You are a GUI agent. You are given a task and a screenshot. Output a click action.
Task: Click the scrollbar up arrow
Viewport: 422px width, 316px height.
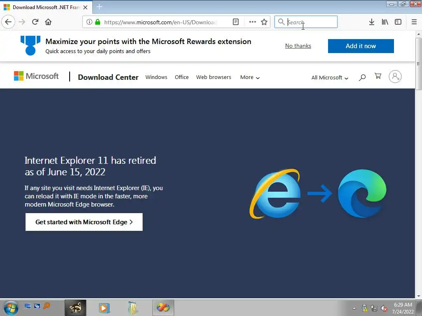pos(419,34)
